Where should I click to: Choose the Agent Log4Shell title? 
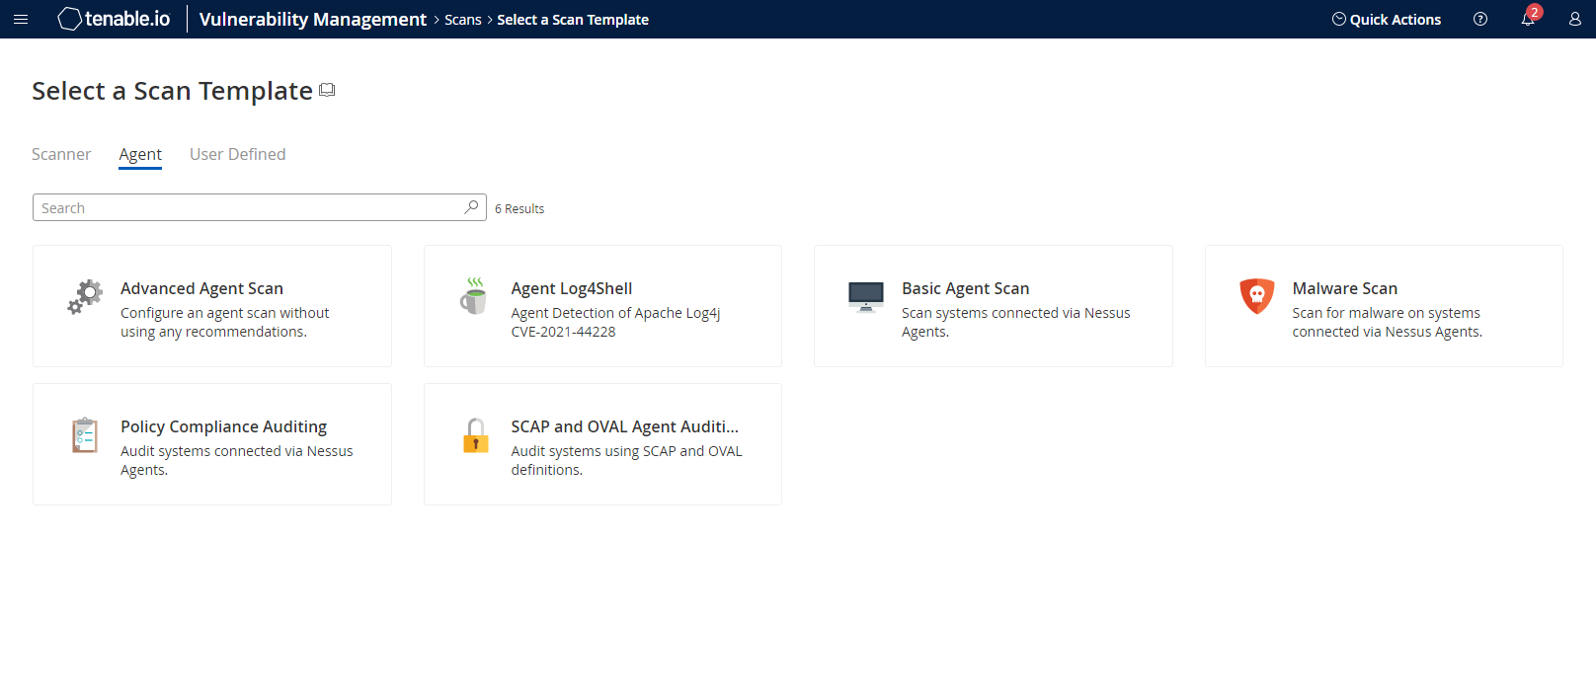572,288
